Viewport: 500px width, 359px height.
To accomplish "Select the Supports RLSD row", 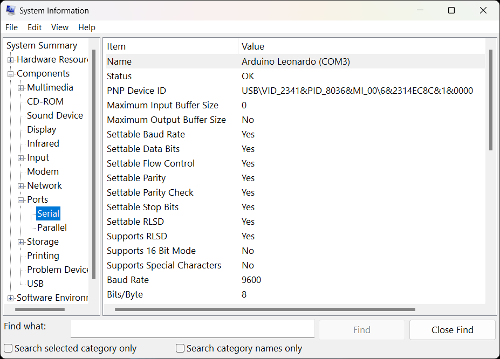I will 295,236.
